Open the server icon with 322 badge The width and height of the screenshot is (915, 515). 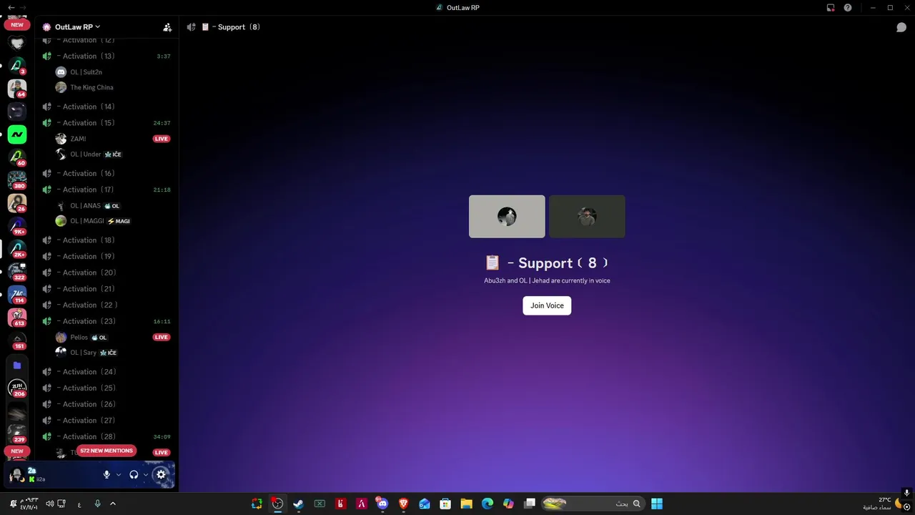(x=17, y=271)
